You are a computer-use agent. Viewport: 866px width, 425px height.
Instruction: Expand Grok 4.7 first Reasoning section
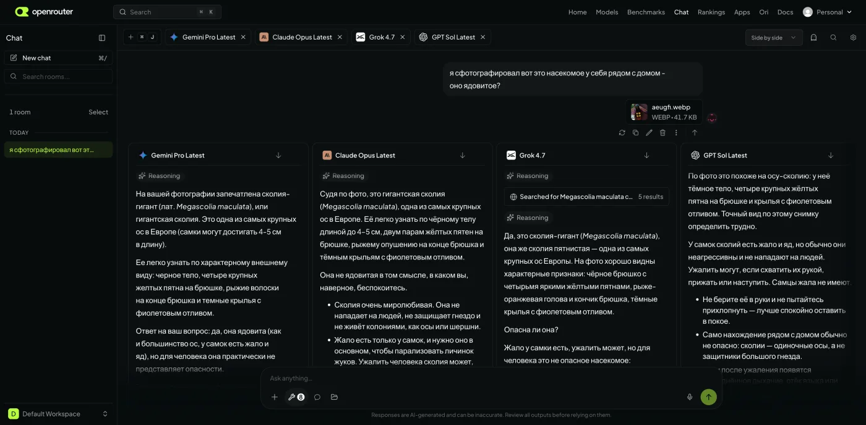click(x=528, y=176)
